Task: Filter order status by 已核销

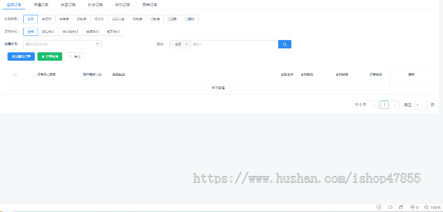Action: pos(155,19)
